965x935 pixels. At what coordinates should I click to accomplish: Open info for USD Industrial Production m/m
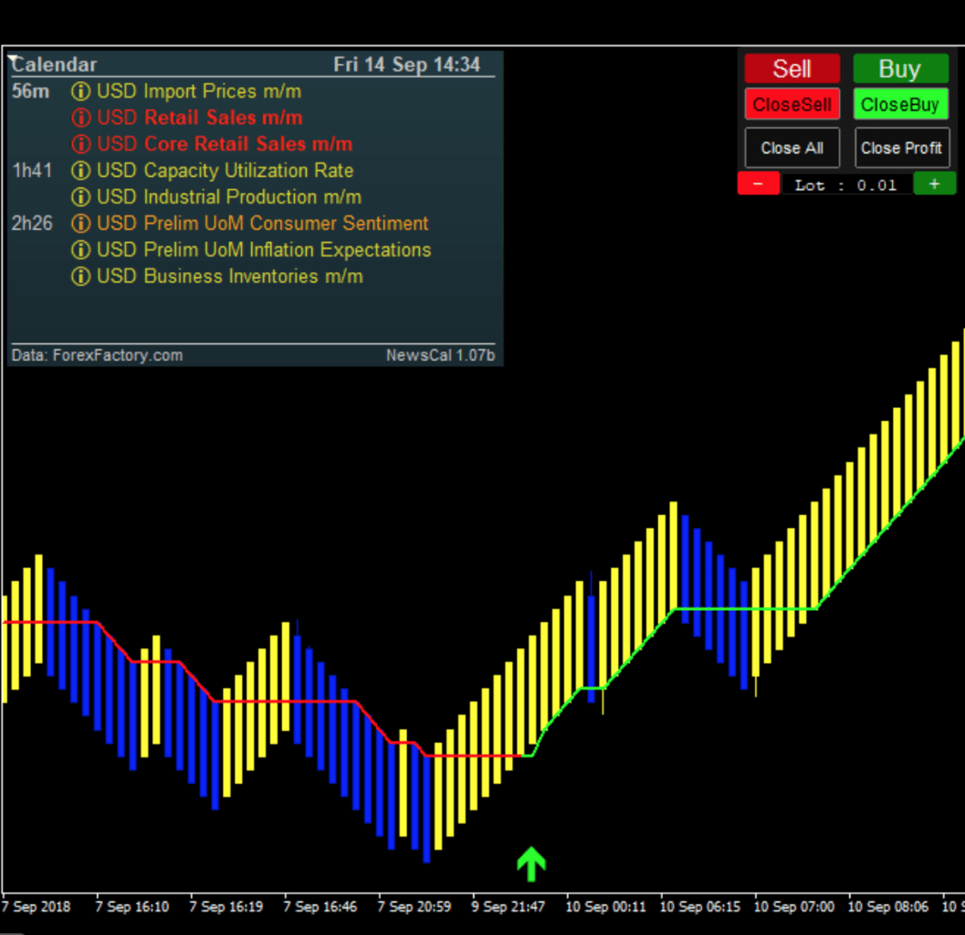(79, 196)
